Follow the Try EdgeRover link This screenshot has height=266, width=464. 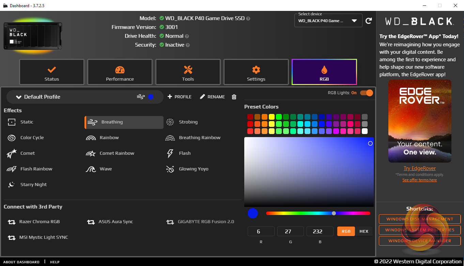(419, 168)
